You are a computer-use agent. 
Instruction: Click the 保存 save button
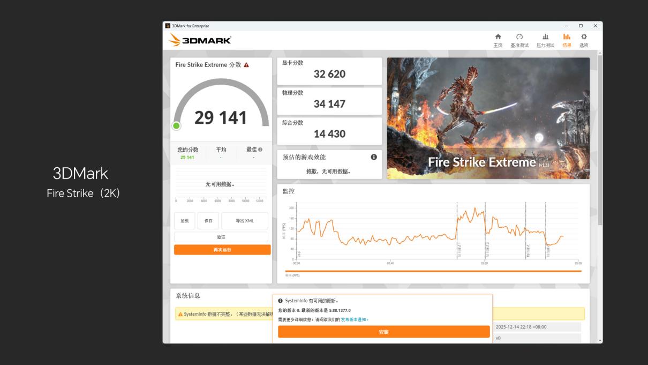208,221
